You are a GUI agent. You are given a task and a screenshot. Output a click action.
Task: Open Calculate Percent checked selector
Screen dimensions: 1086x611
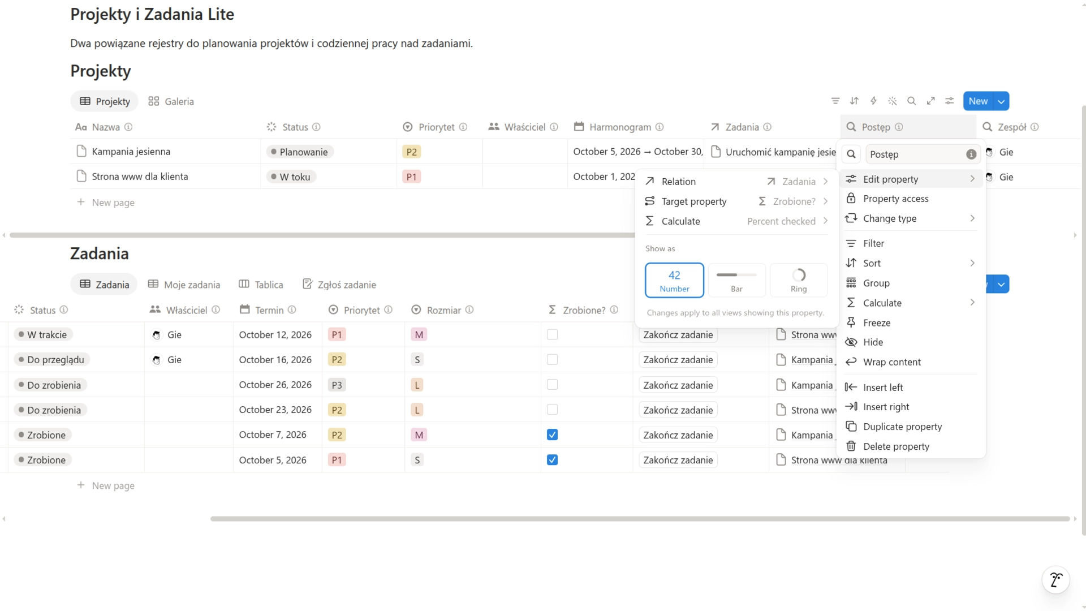pos(736,221)
